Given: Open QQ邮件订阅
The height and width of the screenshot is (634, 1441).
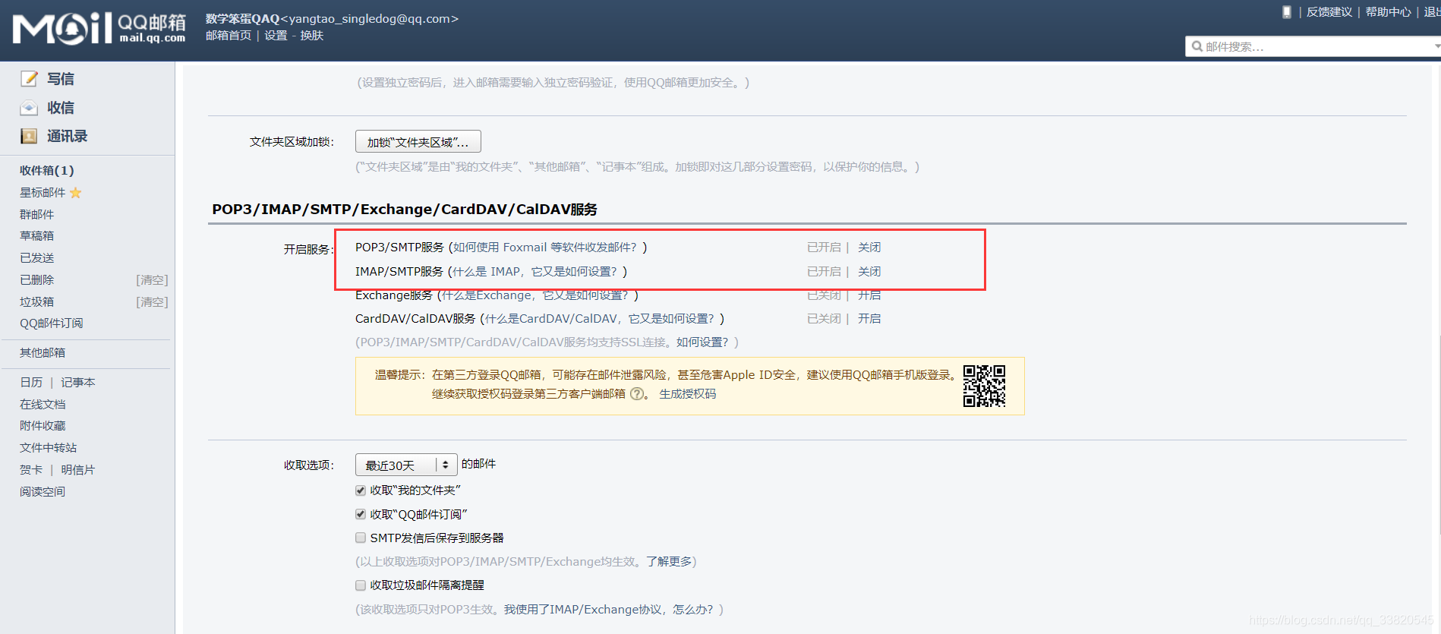Looking at the screenshot, I should click(52, 323).
